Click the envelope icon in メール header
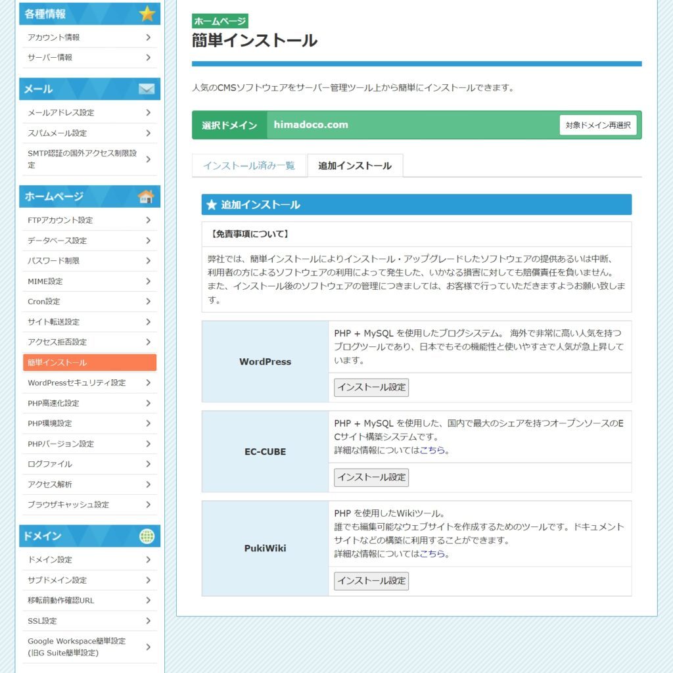Screen dimensions: 673x673 coord(147,89)
